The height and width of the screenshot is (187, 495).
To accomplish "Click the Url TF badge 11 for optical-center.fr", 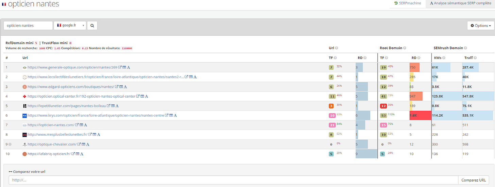I will click(331, 96).
